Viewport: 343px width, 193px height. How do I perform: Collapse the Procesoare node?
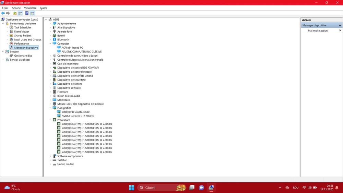[50, 120]
